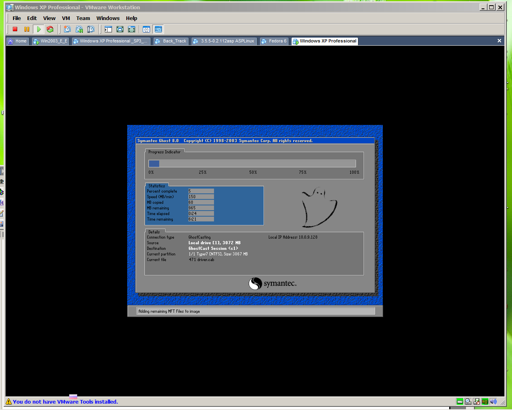This screenshot has width=512, height=410.
Task: Click the Suspend (pause) toolbar icon
Action: click(27, 29)
